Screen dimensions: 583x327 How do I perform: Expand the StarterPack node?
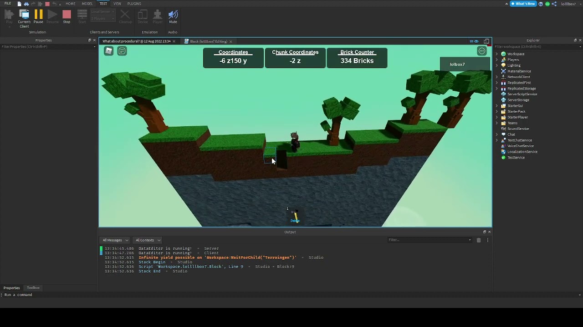[497, 111]
